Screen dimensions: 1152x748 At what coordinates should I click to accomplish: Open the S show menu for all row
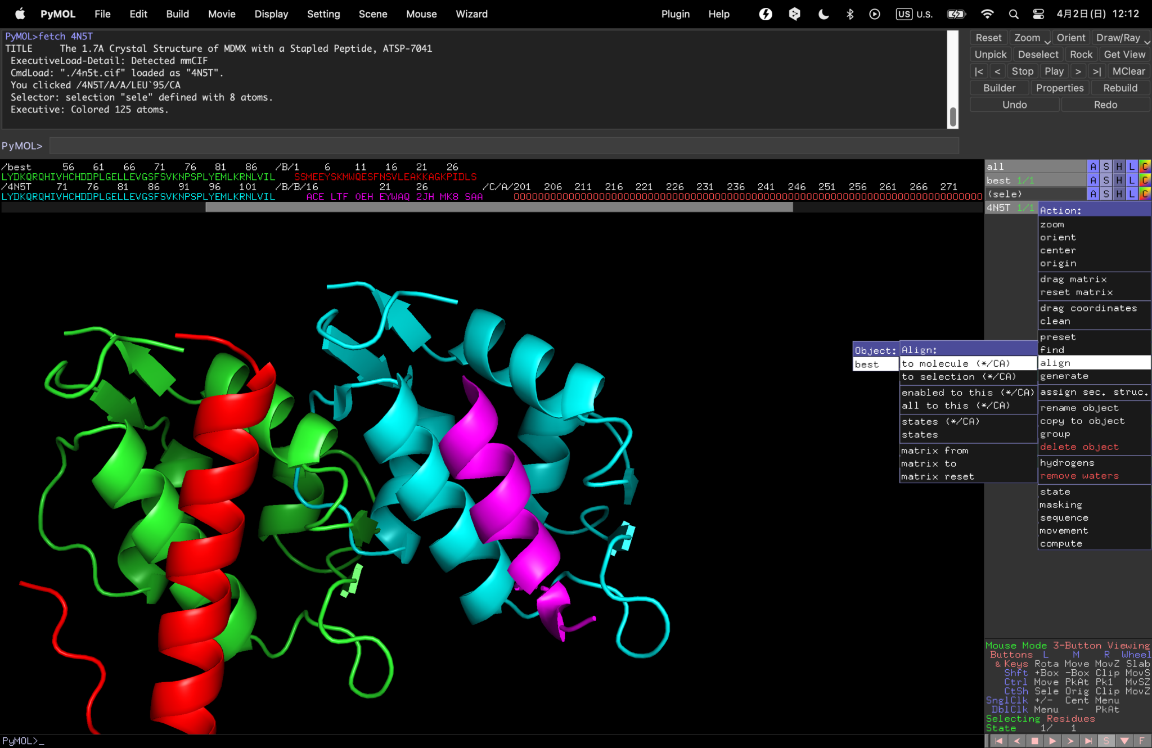click(1106, 166)
